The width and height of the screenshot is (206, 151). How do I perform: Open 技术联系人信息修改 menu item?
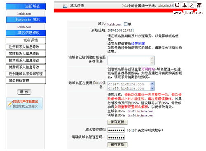point(26,60)
